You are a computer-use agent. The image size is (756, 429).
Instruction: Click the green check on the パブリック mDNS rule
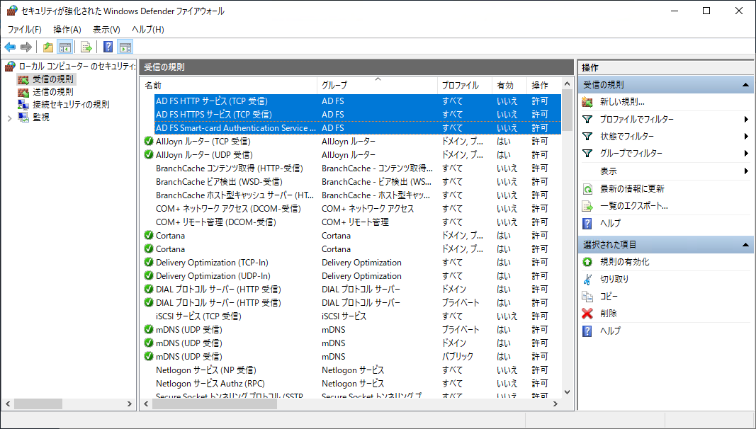(149, 357)
